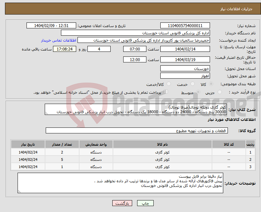Click date 1404/02/24 in row 3
This screenshot has height=212, width=261.
28,167
